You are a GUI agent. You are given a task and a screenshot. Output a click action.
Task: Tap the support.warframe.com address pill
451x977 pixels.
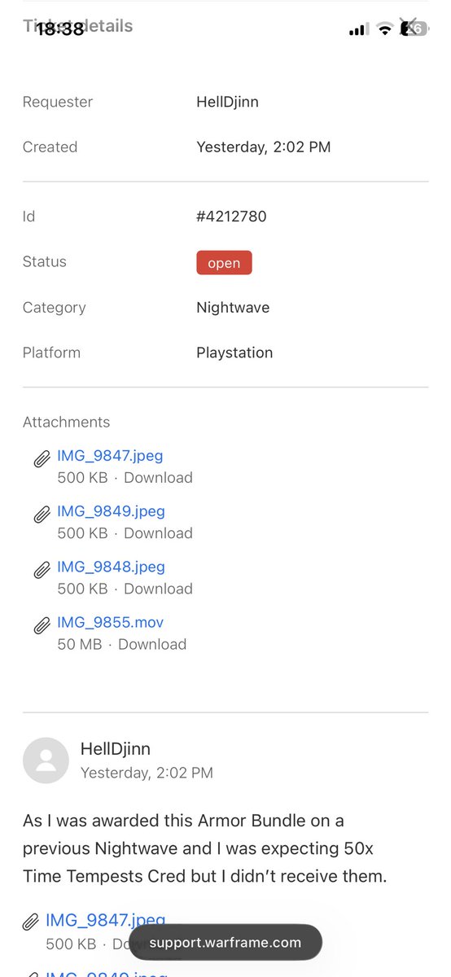click(225, 943)
